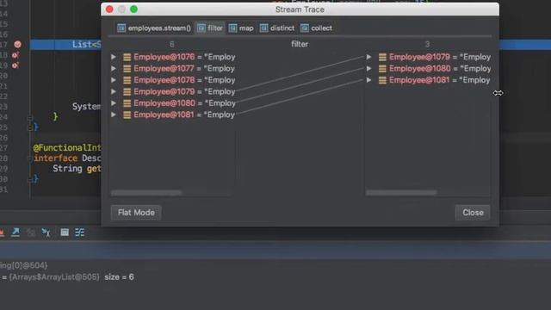The height and width of the screenshot is (310, 551).
Task: Expand Employee@1079 in left list
Action: (114, 92)
